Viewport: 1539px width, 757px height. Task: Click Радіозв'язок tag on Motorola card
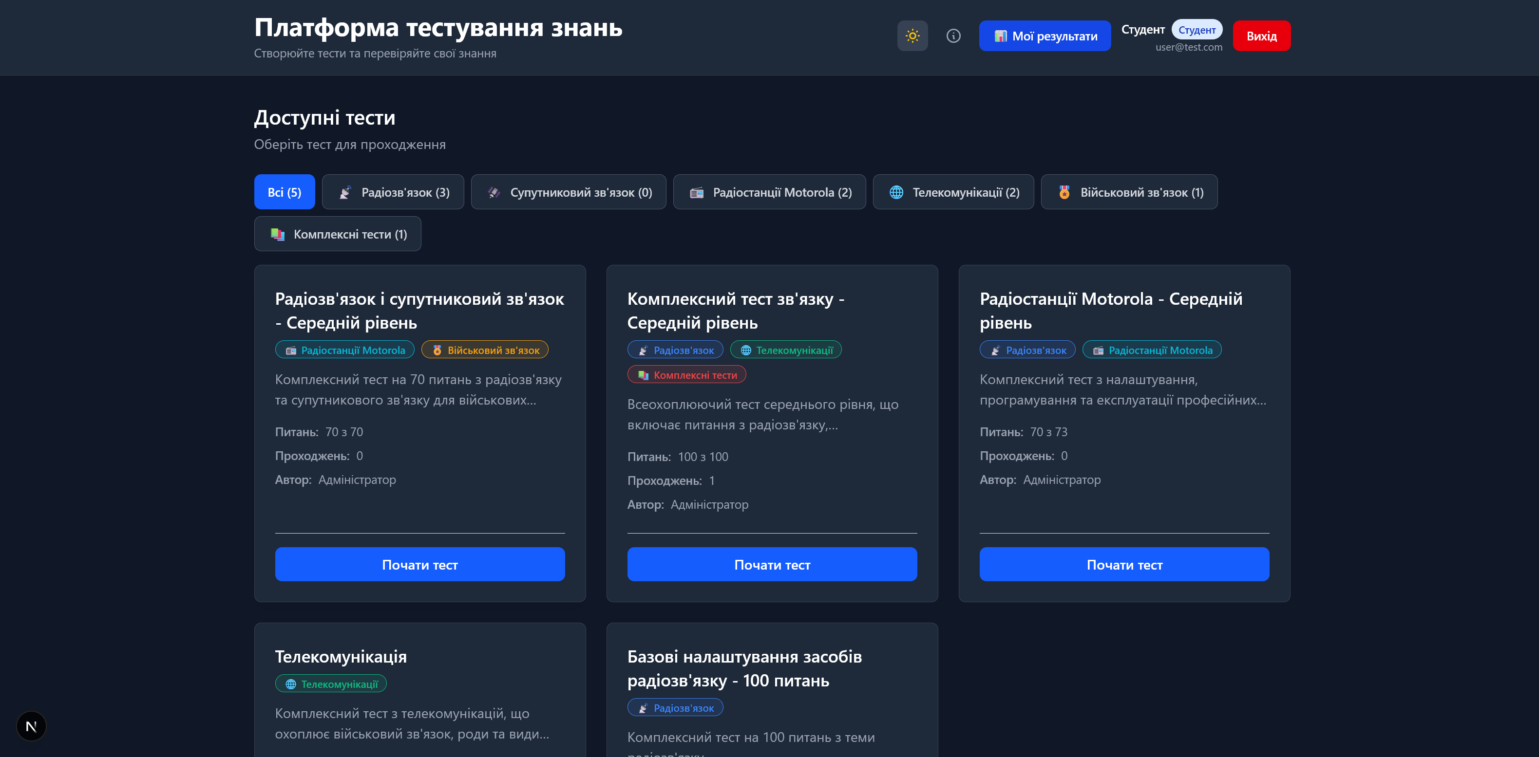[x=1027, y=350]
